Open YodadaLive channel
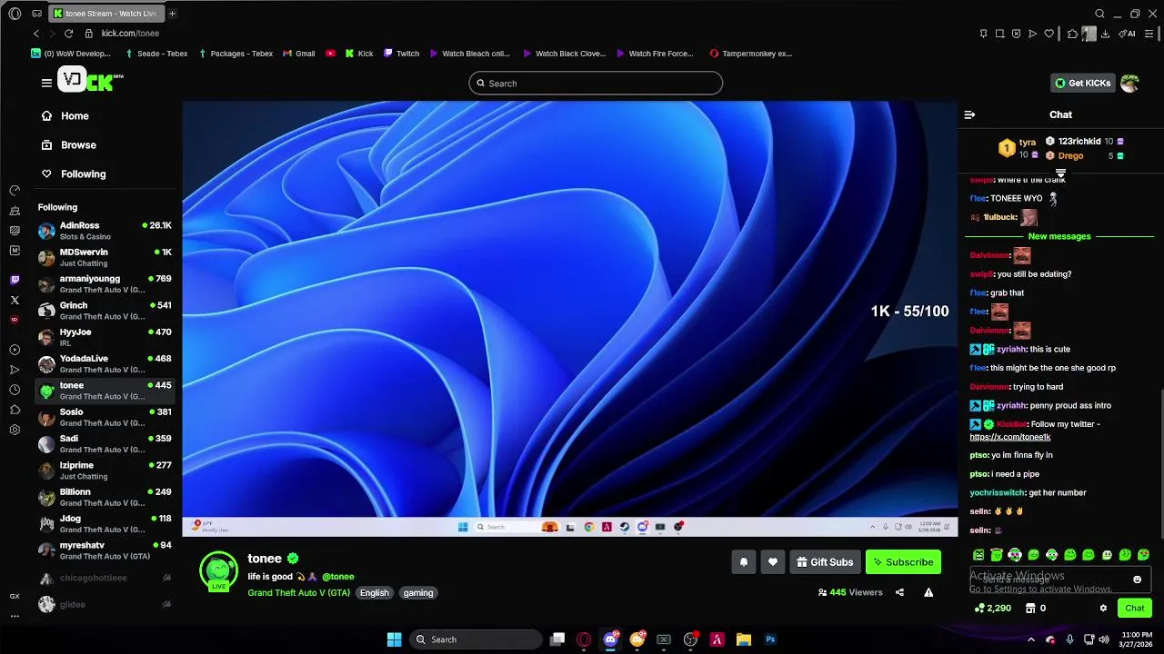 coord(105,364)
